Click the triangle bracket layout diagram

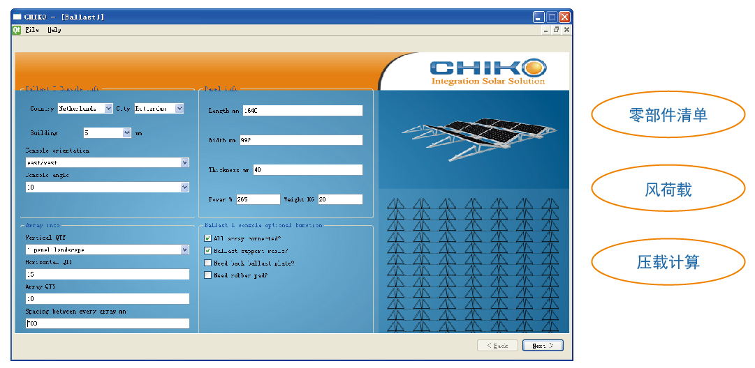(x=474, y=265)
